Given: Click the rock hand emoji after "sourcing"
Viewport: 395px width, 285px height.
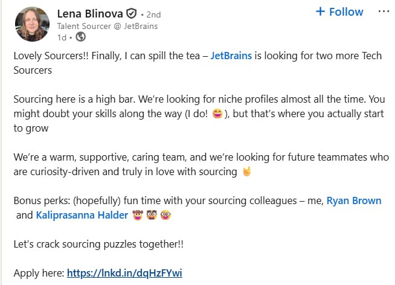Looking at the screenshot, I should (x=246, y=172).
